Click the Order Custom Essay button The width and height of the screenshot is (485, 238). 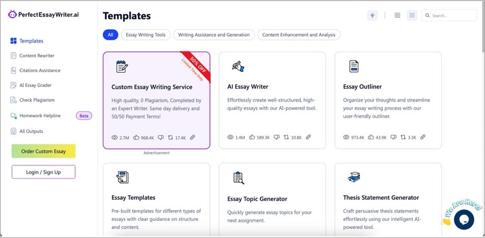pos(43,151)
